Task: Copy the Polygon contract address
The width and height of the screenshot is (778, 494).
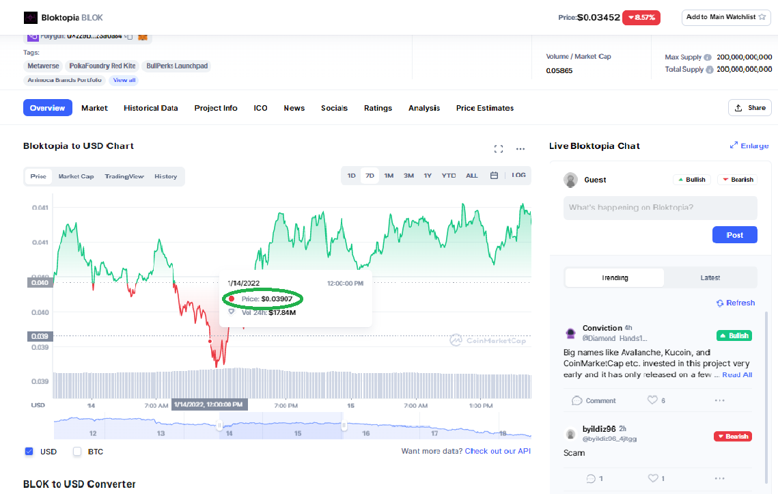Action: 129,36
